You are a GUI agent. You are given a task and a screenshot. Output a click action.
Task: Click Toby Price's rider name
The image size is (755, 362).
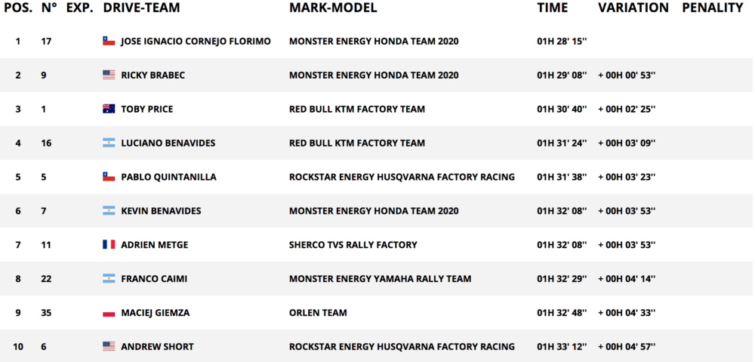coord(146,109)
